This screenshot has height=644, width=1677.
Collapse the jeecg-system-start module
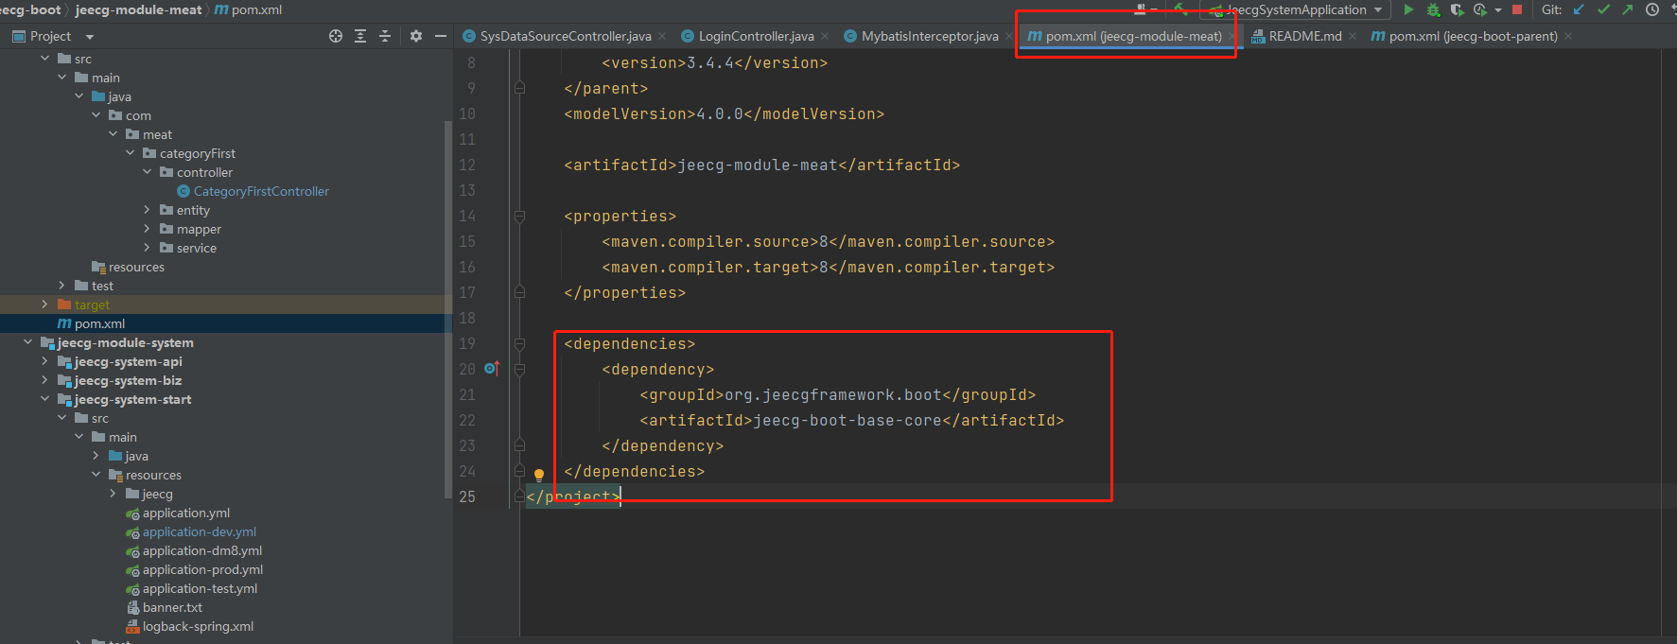pyautogui.click(x=44, y=399)
